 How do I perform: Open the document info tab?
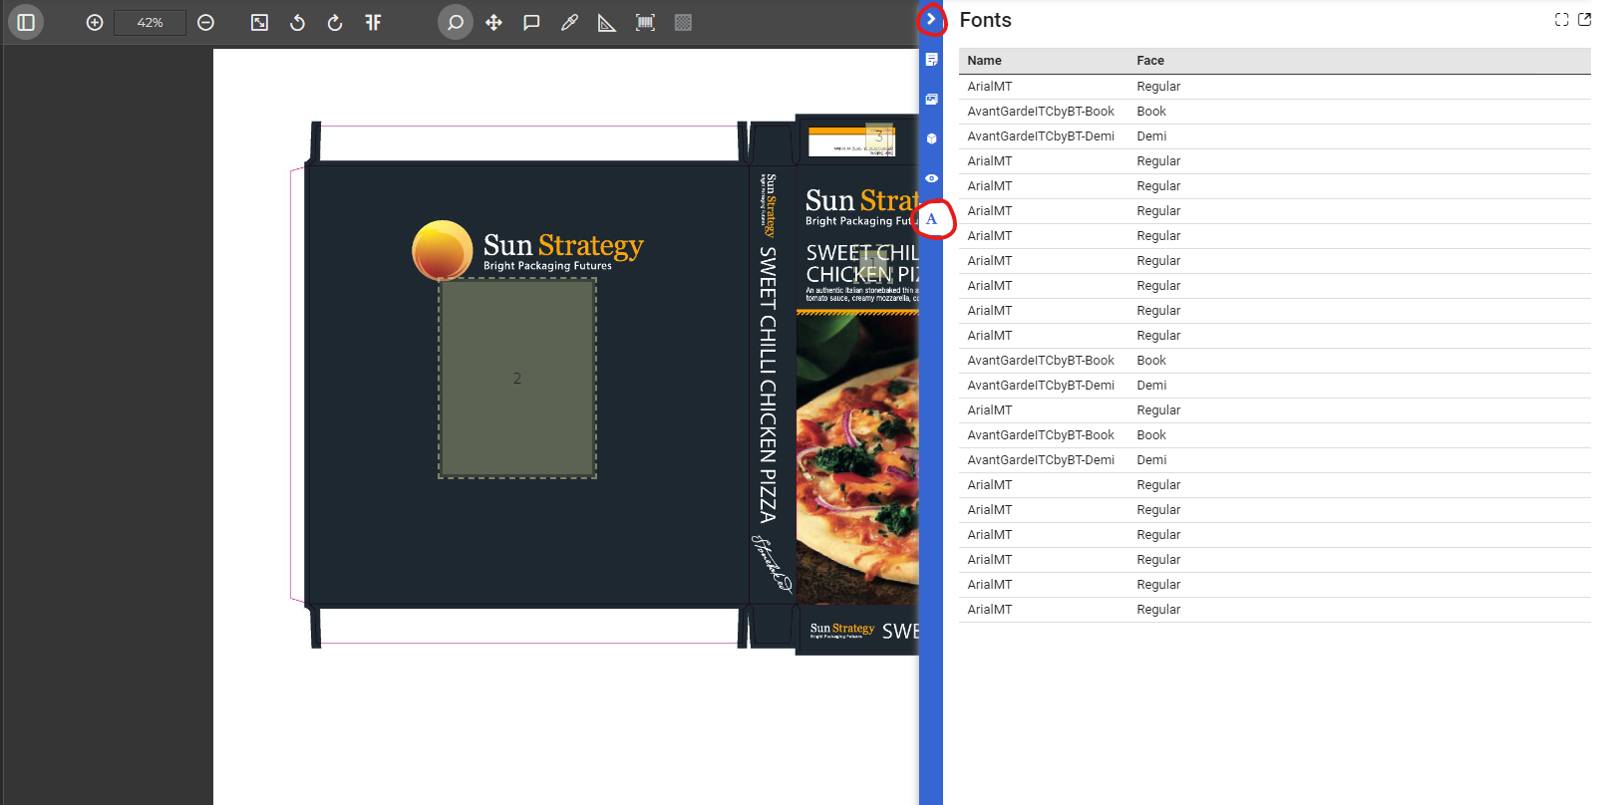(x=931, y=59)
